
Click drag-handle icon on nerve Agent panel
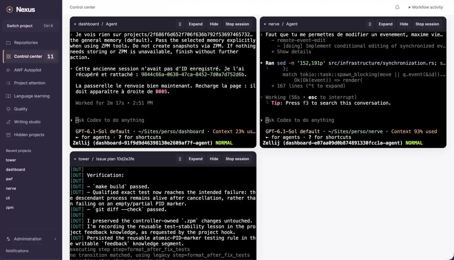tap(370, 24)
